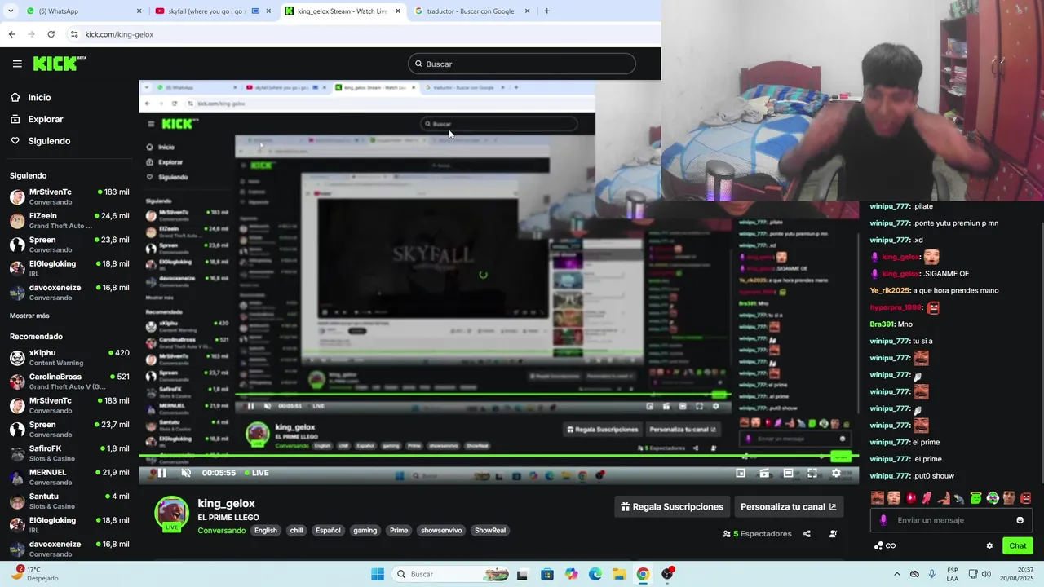The width and height of the screenshot is (1044, 587).
Task: Switch to the skyfall YouTube tab
Action: point(212,11)
